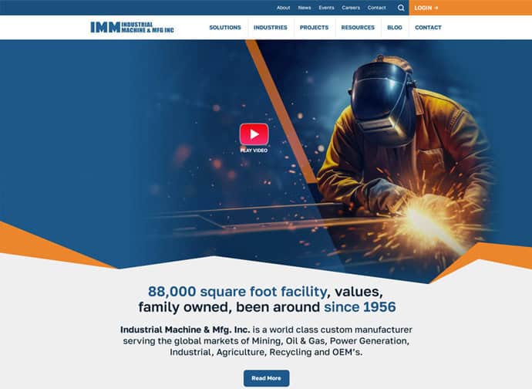This screenshot has width=532, height=389.
Task: Go to the Careers page
Action: (x=351, y=8)
